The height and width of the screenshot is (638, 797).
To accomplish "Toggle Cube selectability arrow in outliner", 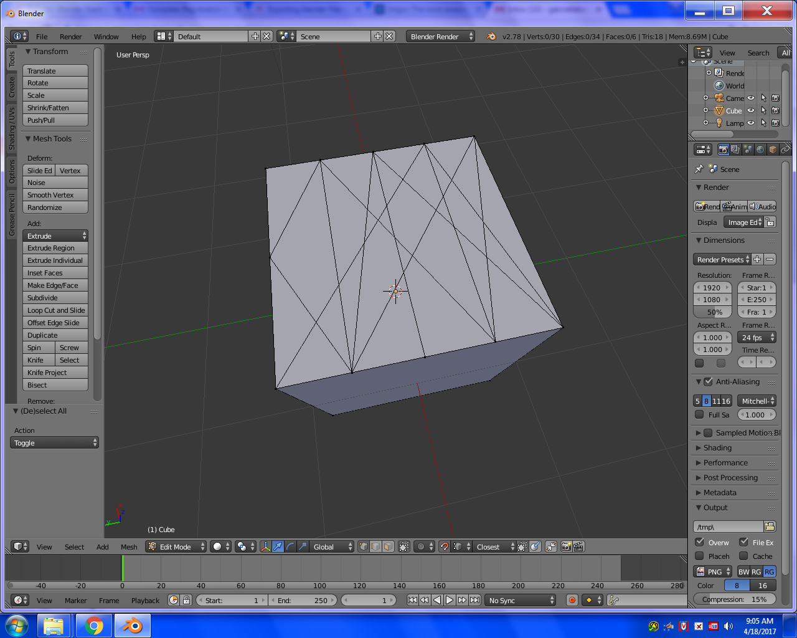I will point(763,110).
